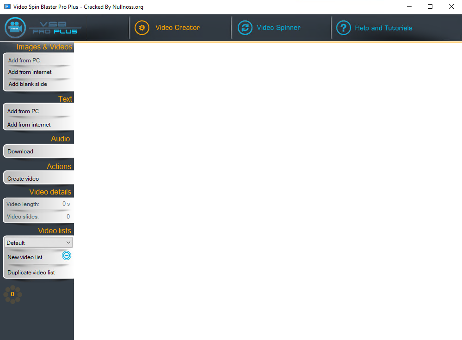This screenshot has width=462, height=340.
Task: Click Download under Audio
Action: (x=20, y=152)
